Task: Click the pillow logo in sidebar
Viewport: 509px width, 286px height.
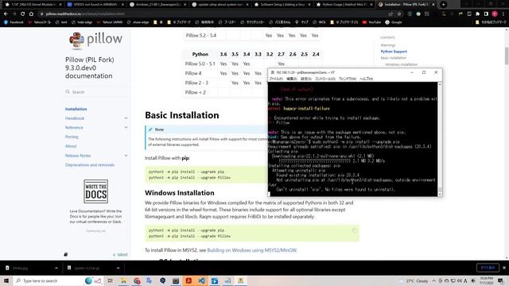Action: tap(95, 41)
